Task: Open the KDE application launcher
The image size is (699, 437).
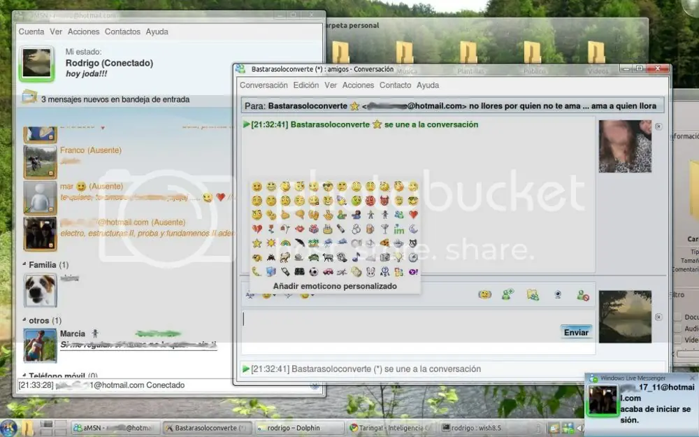Action: click(x=8, y=428)
